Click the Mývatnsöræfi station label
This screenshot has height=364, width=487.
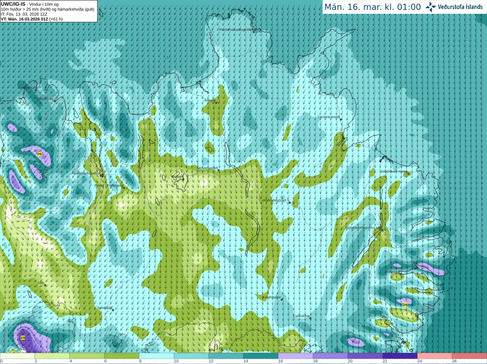click(208, 168)
